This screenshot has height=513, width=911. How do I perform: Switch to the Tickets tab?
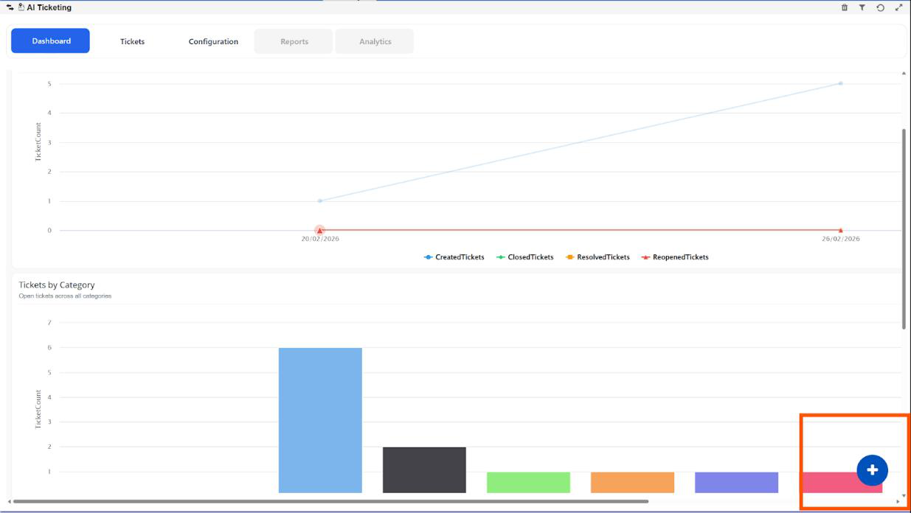131,41
